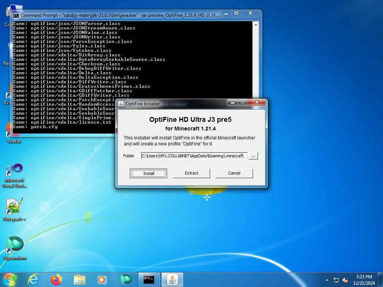This screenshot has height=287, width=383.
Task: Switch to Command Prompt taskbar button
Action: [149, 280]
